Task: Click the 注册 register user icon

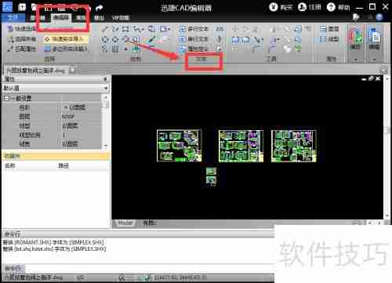Action: [302, 7]
